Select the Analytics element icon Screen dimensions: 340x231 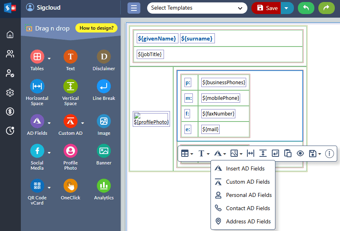[104, 186]
